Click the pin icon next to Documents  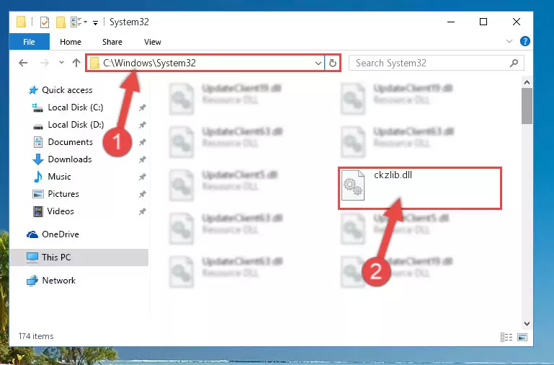[x=142, y=142]
